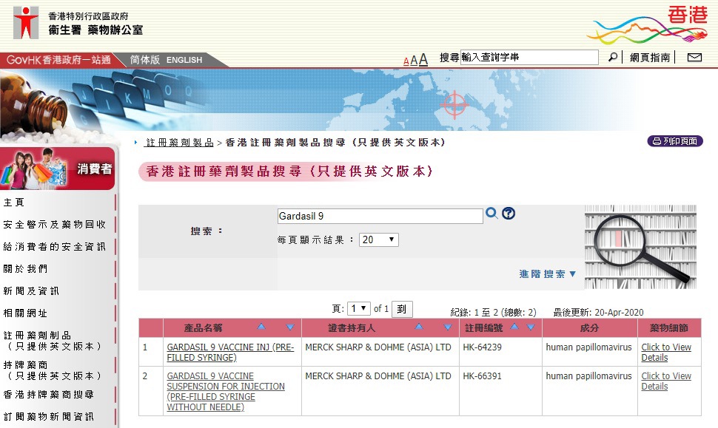Select the smallest font size A

(x=406, y=61)
